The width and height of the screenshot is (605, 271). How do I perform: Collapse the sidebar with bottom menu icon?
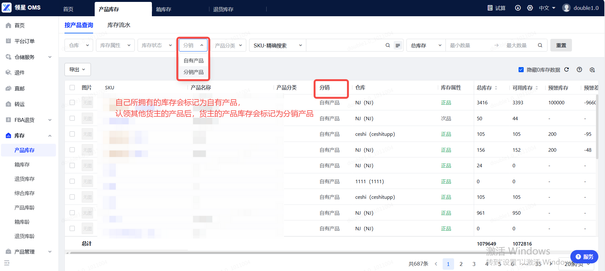7,263
